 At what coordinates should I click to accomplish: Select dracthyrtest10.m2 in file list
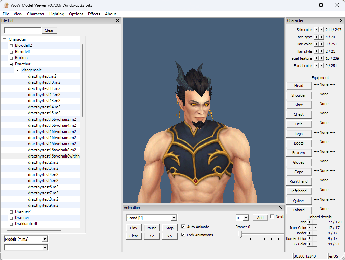pyautogui.click(x=44, y=82)
